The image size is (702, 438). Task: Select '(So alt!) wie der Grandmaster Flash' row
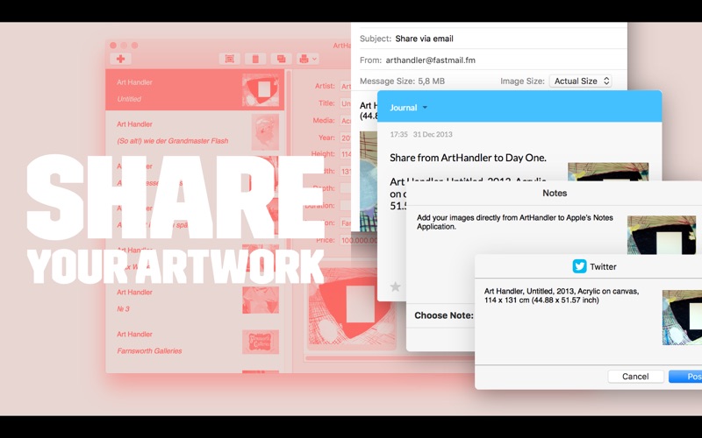point(195,132)
